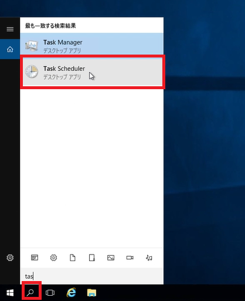Launch Internet Explorer from the taskbar

coord(72,293)
